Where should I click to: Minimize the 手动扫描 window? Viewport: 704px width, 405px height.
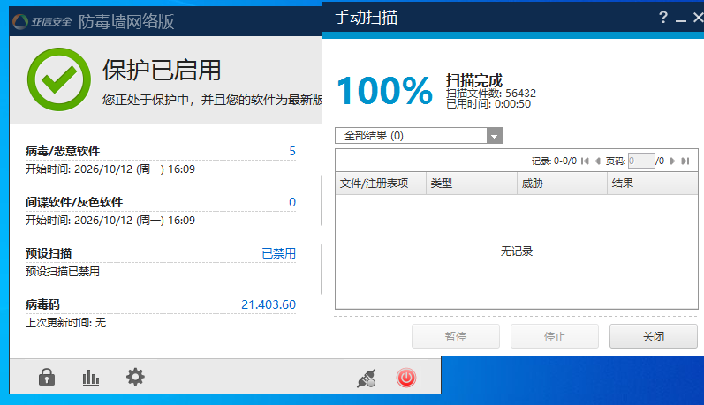tap(681, 19)
